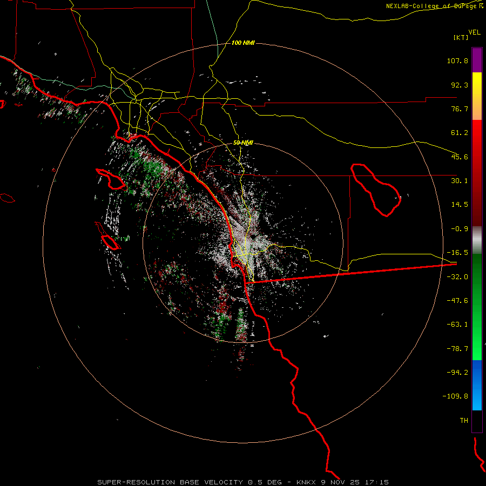Click the -63.1 legend value

pyautogui.click(x=457, y=325)
